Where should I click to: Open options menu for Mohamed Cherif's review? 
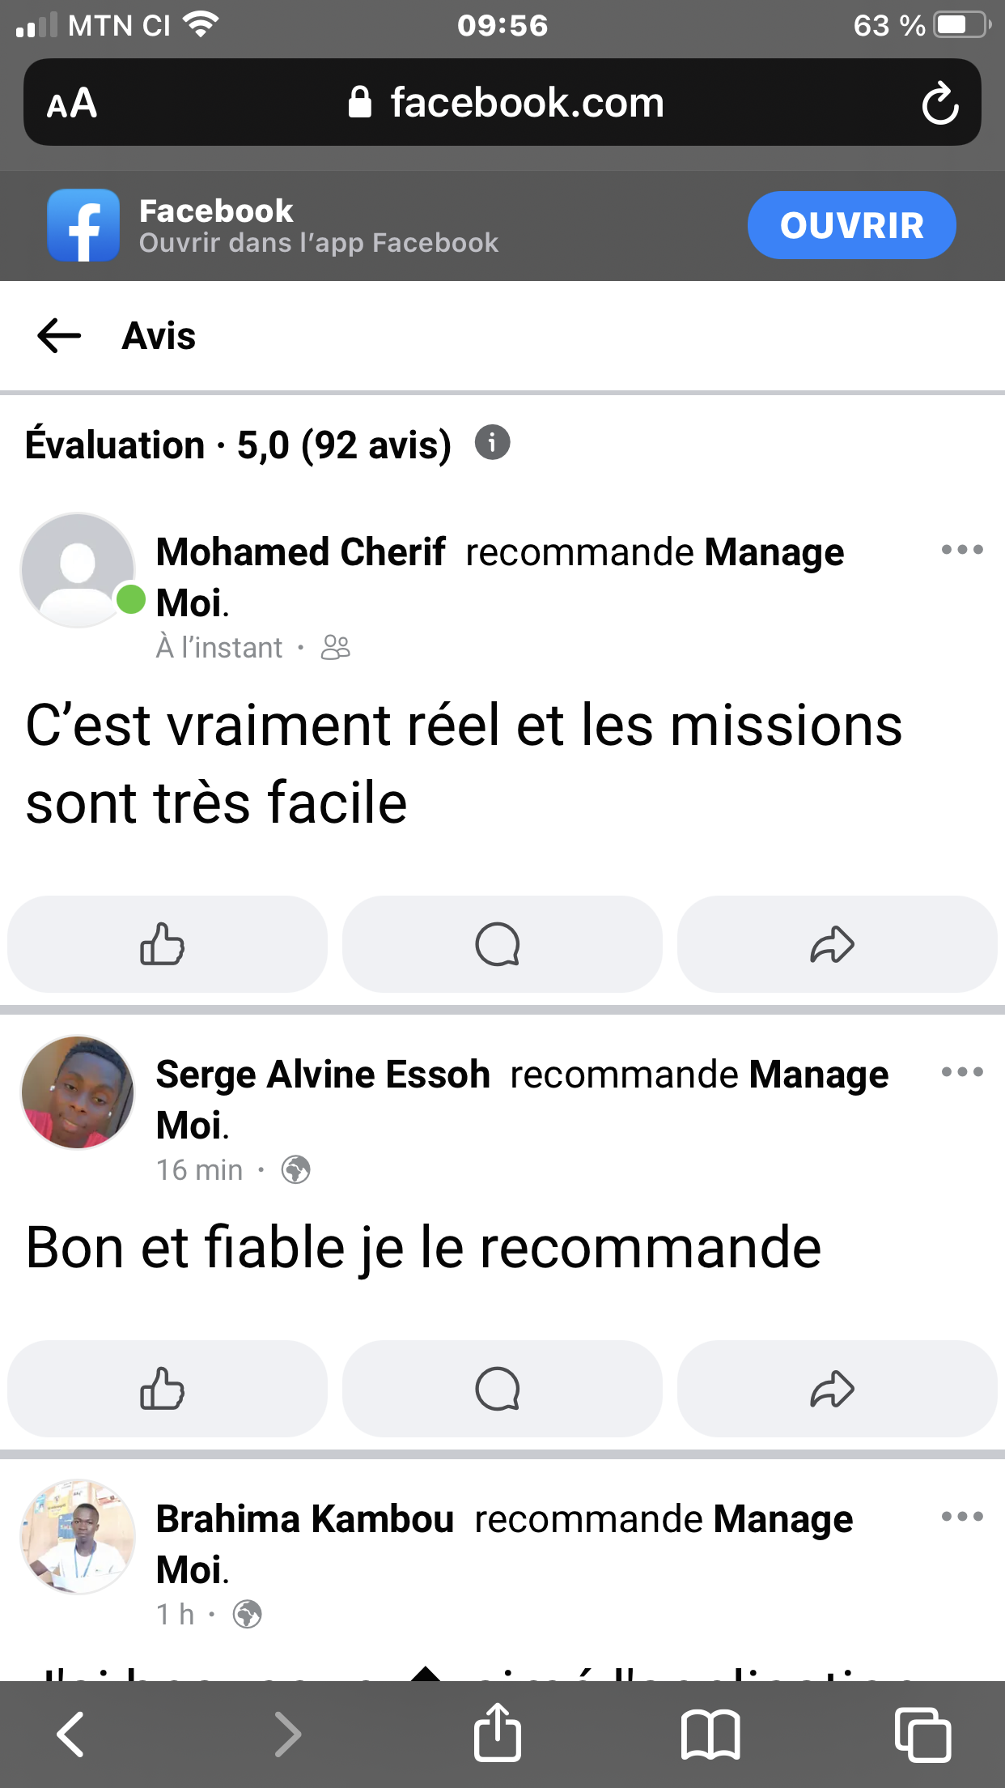pos(962,550)
